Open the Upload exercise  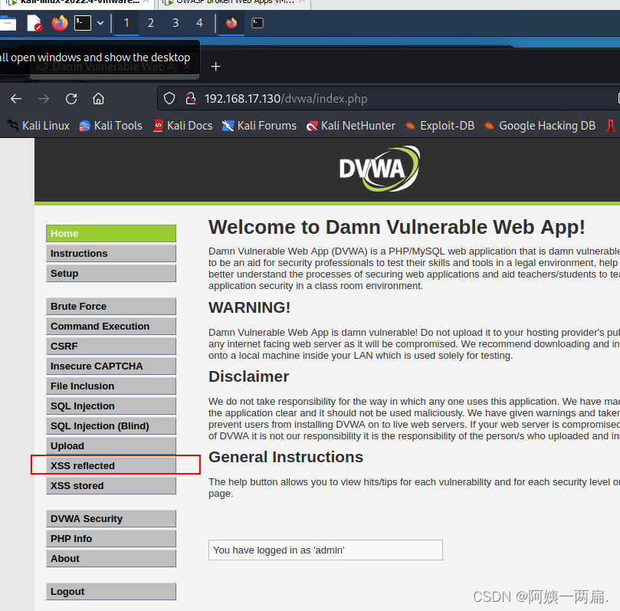(x=111, y=445)
